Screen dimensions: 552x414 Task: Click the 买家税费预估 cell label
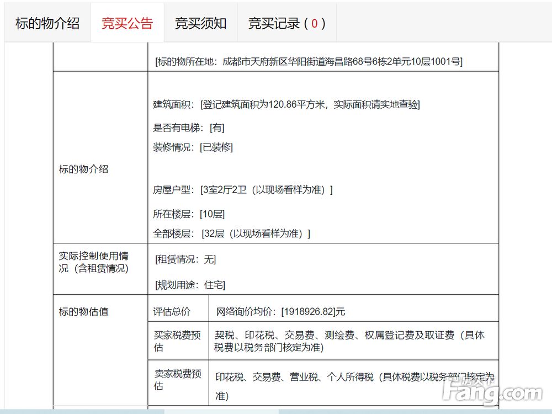coord(177,341)
